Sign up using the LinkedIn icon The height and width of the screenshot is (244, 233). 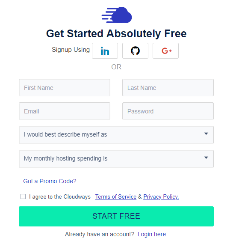coord(105,51)
